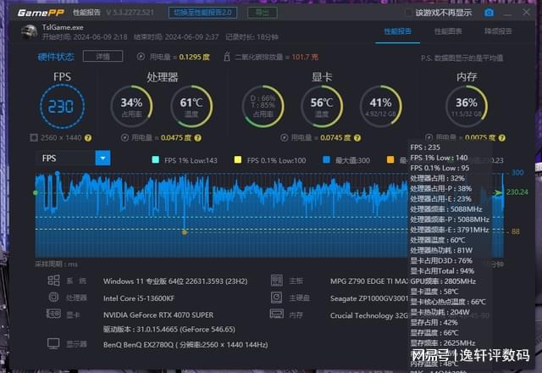Click the blue maximum FPS marker on chart
The width and height of the screenshot is (542, 373).
point(58,173)
